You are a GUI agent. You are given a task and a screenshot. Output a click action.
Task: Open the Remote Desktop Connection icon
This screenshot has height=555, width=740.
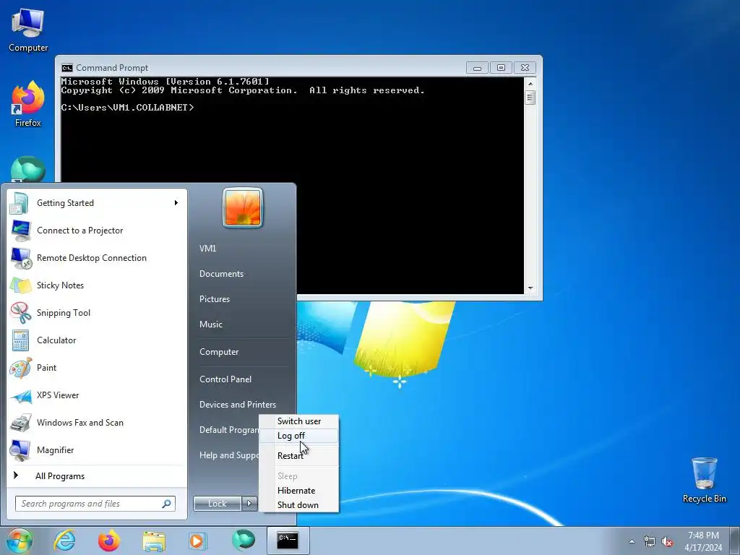click(20, 258)
